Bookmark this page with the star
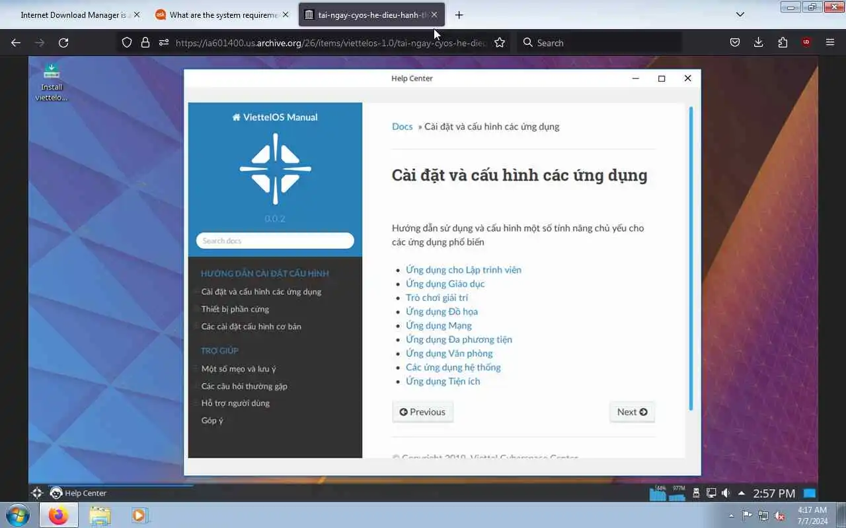Viewport: 846px width, 528px height. pos(500,42)
